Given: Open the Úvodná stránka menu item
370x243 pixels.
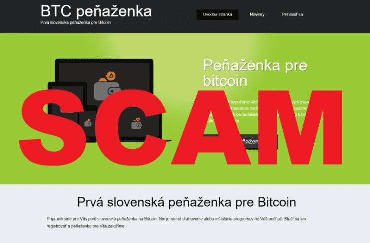Looking at the screenshot, I should pyautogui.click(x=217, y=14).
